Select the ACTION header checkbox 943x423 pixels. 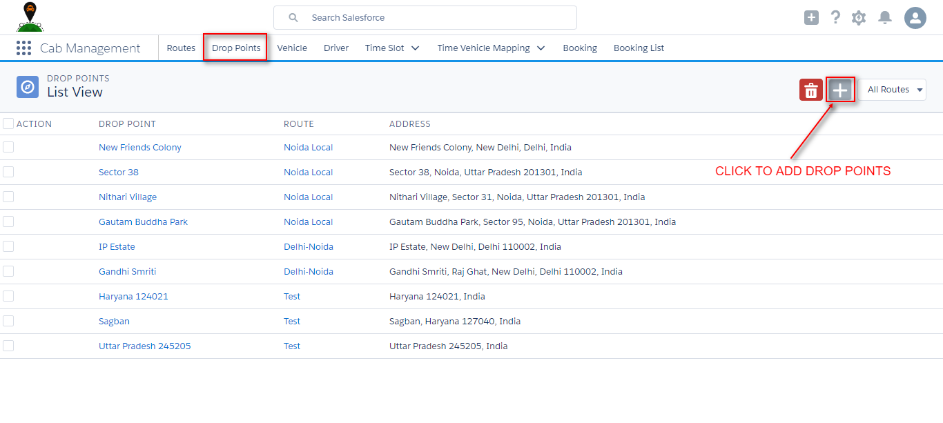[x=8, y=123]
